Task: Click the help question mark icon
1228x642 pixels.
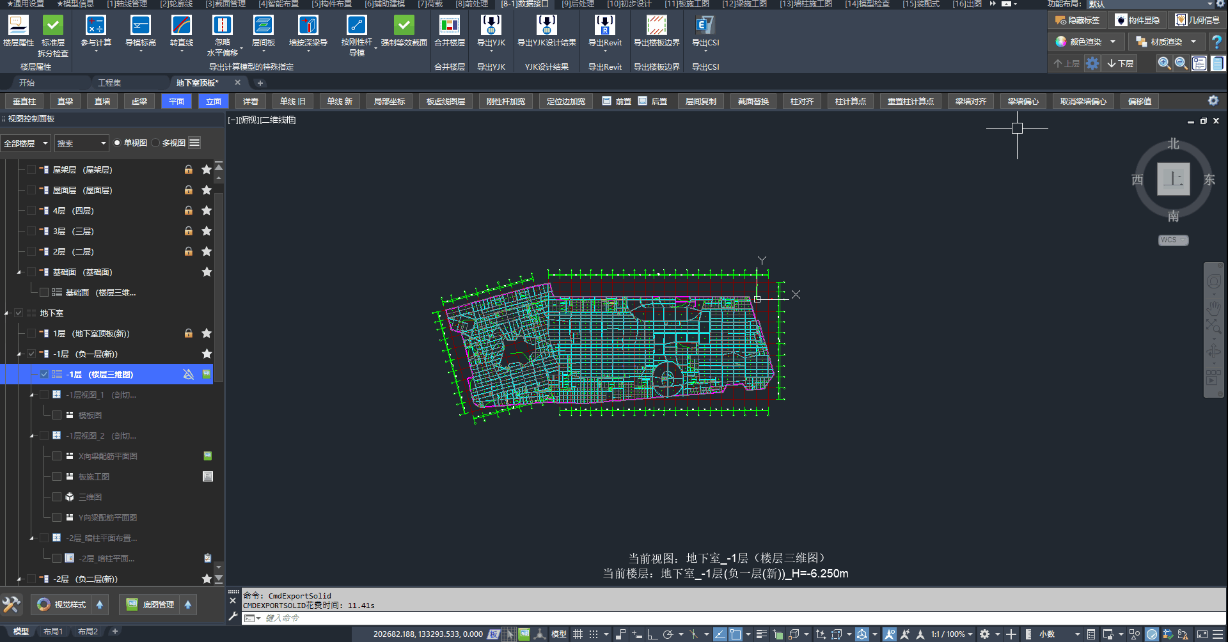Action: click(x=1216, y=42)
